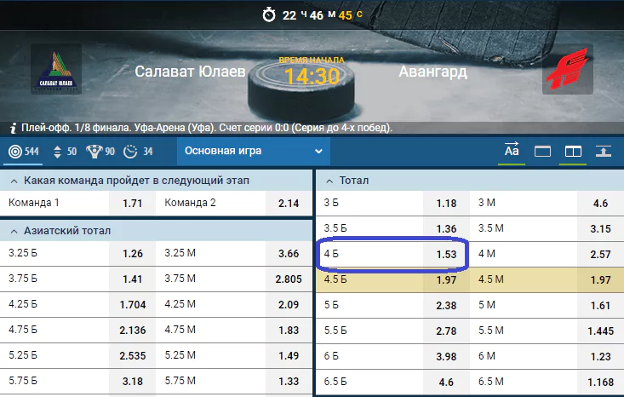Collapse the Какая команда пройдет section
624x397 pixels.
(14, 181)
